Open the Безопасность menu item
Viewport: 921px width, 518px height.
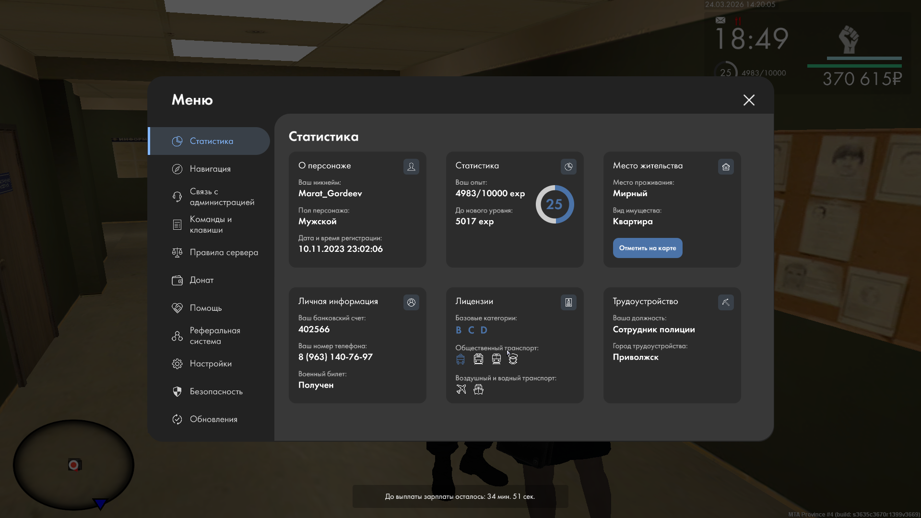(x=215, y=391)
